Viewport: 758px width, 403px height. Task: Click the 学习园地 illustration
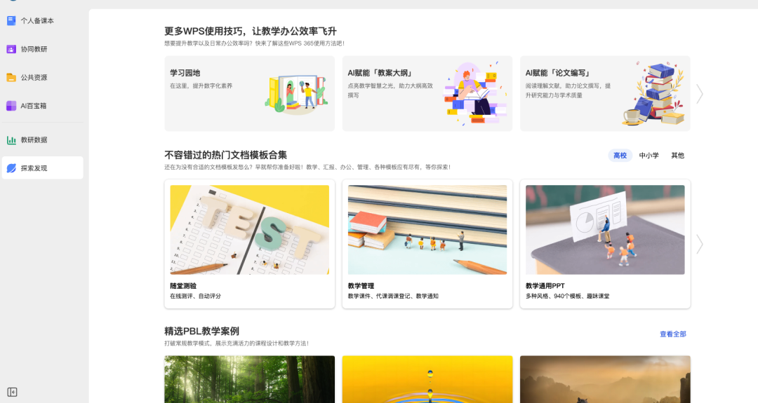[x=297, y=94]
